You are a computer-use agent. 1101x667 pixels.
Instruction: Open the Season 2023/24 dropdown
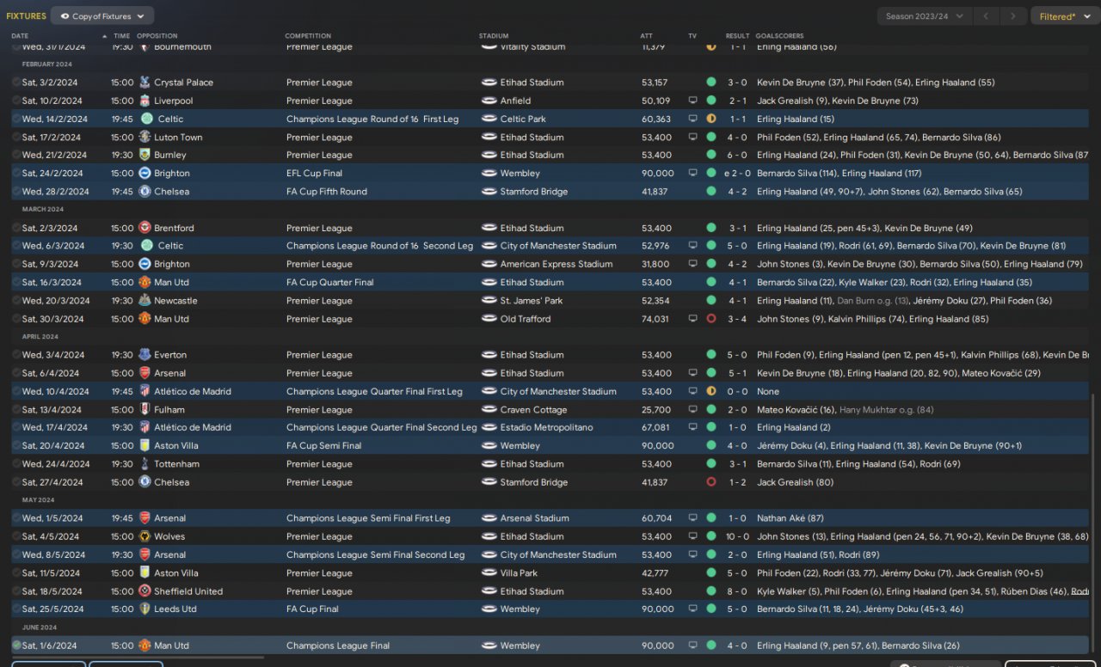pyautogui.click(x=925, y=15)
